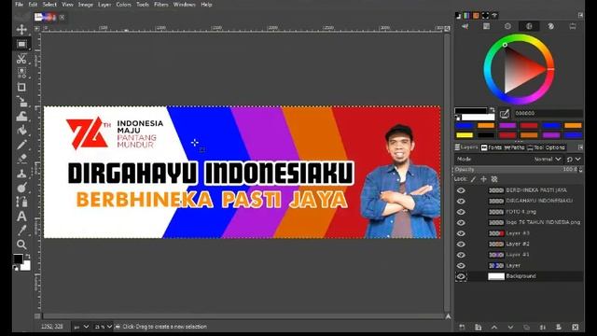Open the File menu

[19, 5]
